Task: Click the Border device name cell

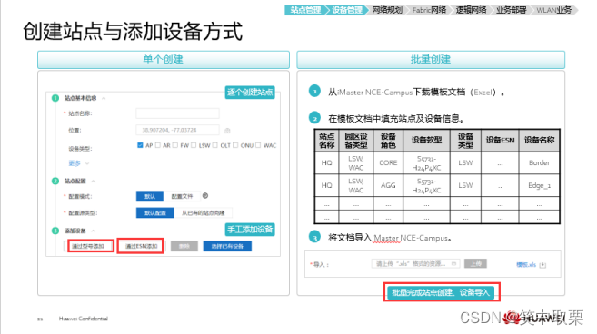Action: pyautogui.click(x=539, y=162)
